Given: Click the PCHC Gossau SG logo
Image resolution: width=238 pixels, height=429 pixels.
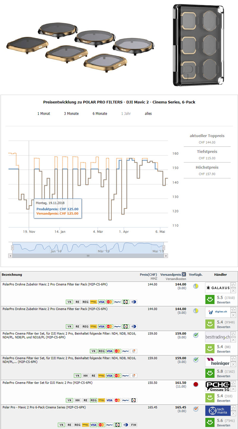Looking at the screenshot, I should 217,386.
